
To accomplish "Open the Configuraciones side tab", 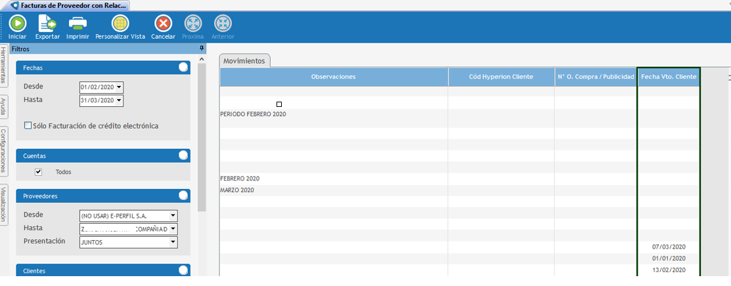I will click(x=4, y=151).
